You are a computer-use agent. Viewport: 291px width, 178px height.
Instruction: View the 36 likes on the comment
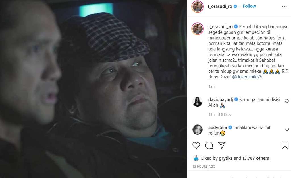225,114
